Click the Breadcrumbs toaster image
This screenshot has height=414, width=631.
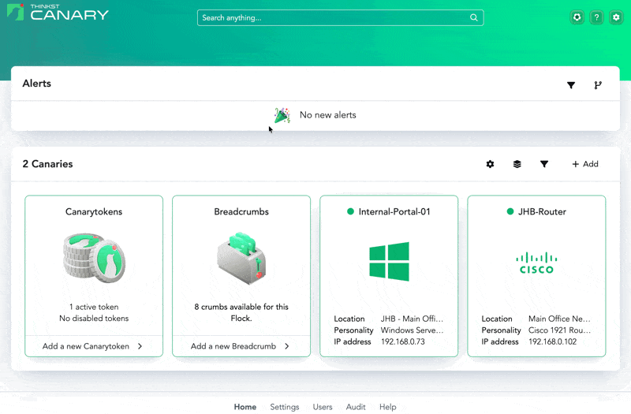click(241, 258)
